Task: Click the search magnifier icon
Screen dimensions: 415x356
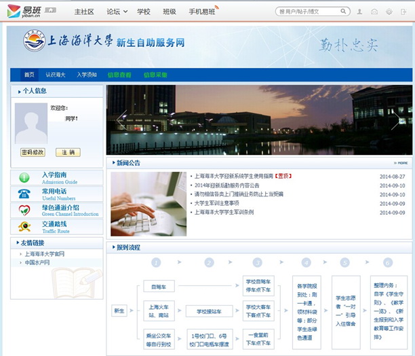Action: pos(344,12)
